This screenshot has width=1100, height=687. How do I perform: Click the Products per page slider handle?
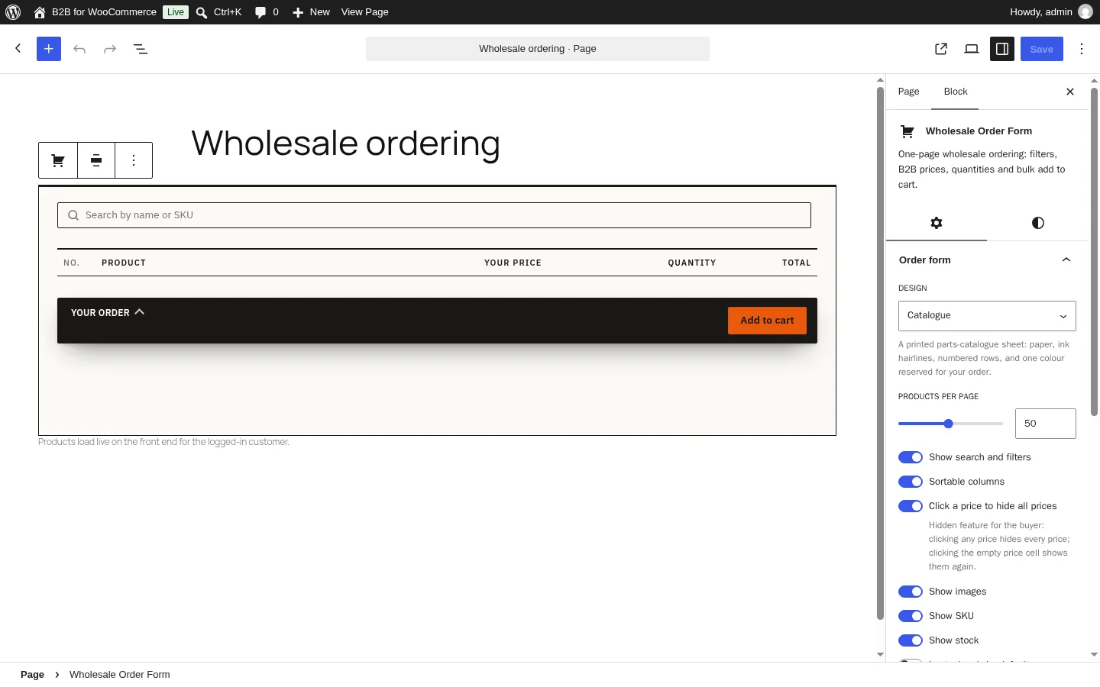(x=948, y=424)
